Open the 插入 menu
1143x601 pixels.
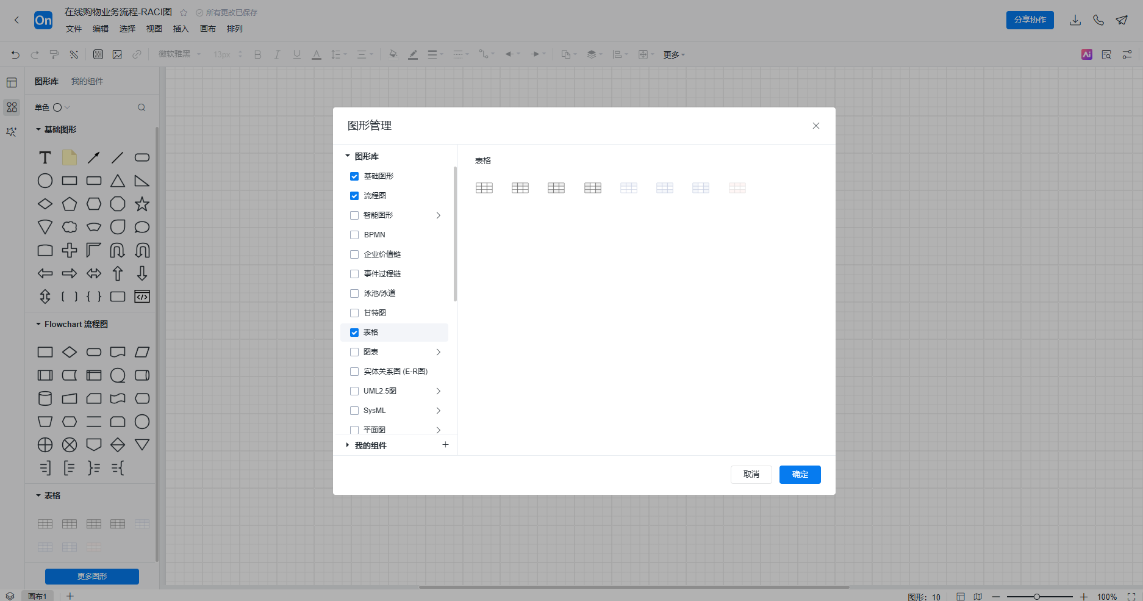(181, 29)
